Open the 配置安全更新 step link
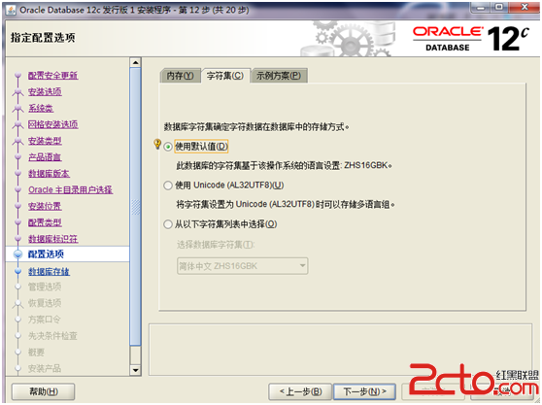 tap(52, 76)
